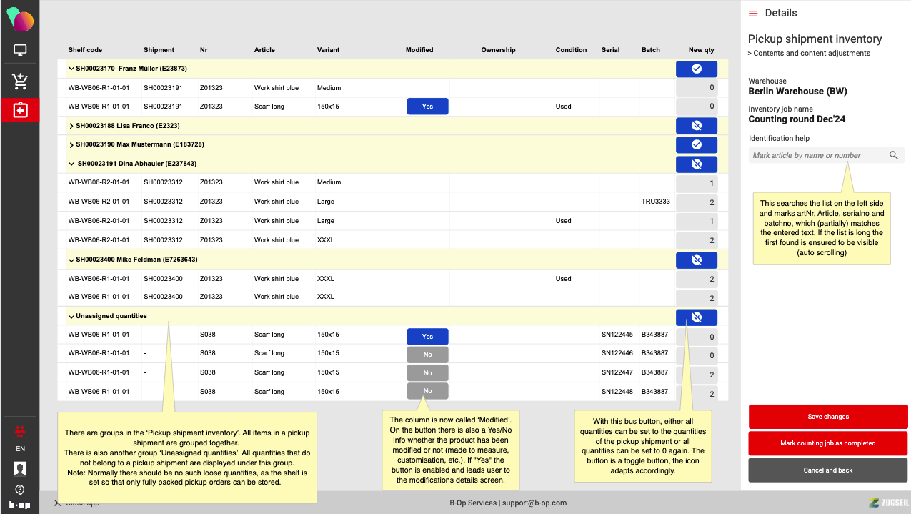Screen dimensions: 911x514
Task: Toggle quantities button for Franz Müller shipment
Action: coord(696,69)
